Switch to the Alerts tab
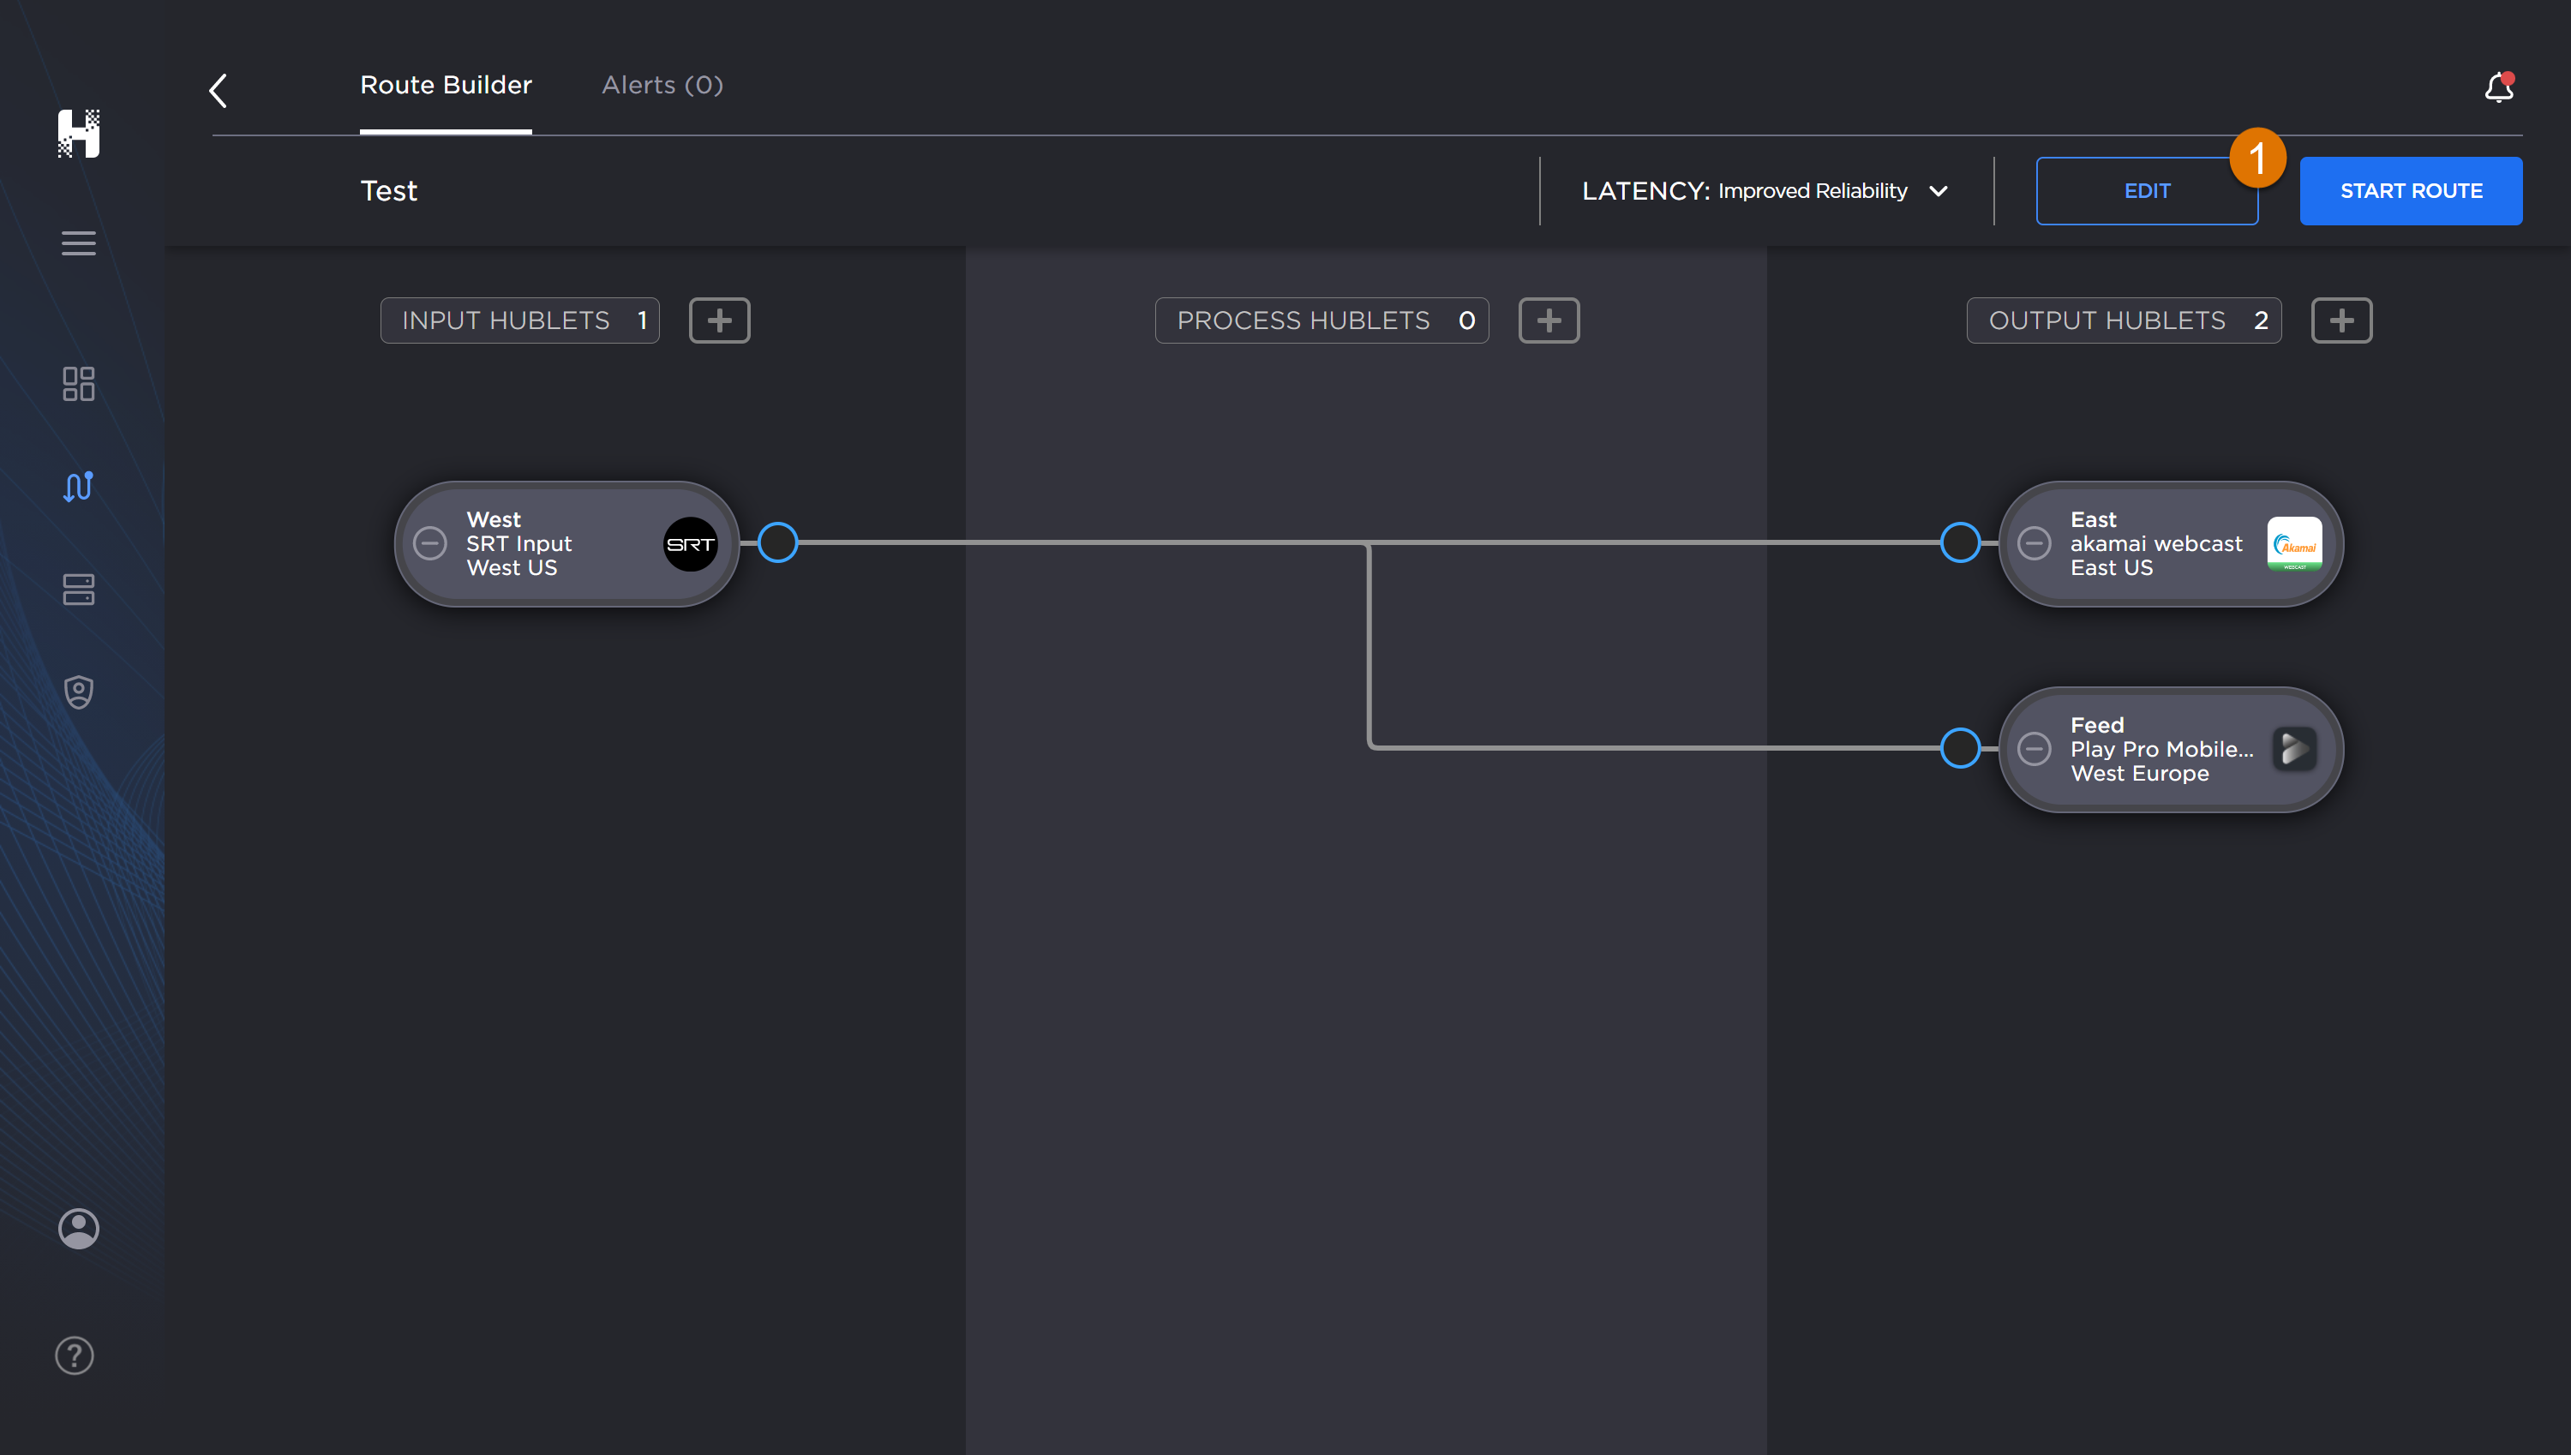The image size is (2571, 1455). pyautogui.click(x=662, y=85)
